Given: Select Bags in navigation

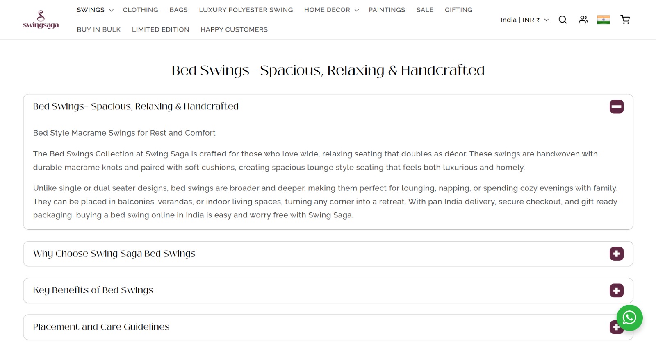Looking at the screenshot, I should (x=178, y=10).
